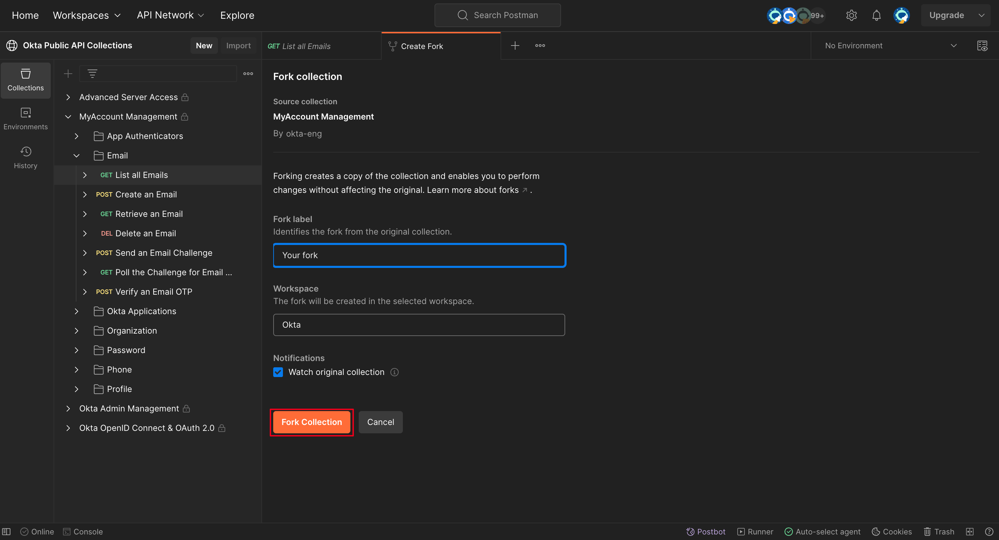Image resolution: width=999 pixels, height=540 pixels.
Task: Go to Home in top navigation
Action: tap(25, 15)
